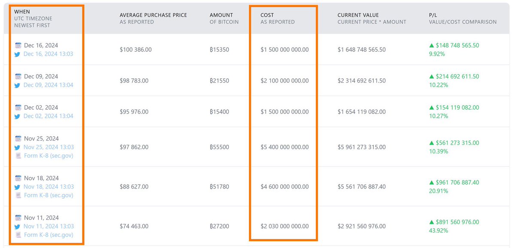Click the Twitter bird icon for Dec 16 row

pos(18,54)
